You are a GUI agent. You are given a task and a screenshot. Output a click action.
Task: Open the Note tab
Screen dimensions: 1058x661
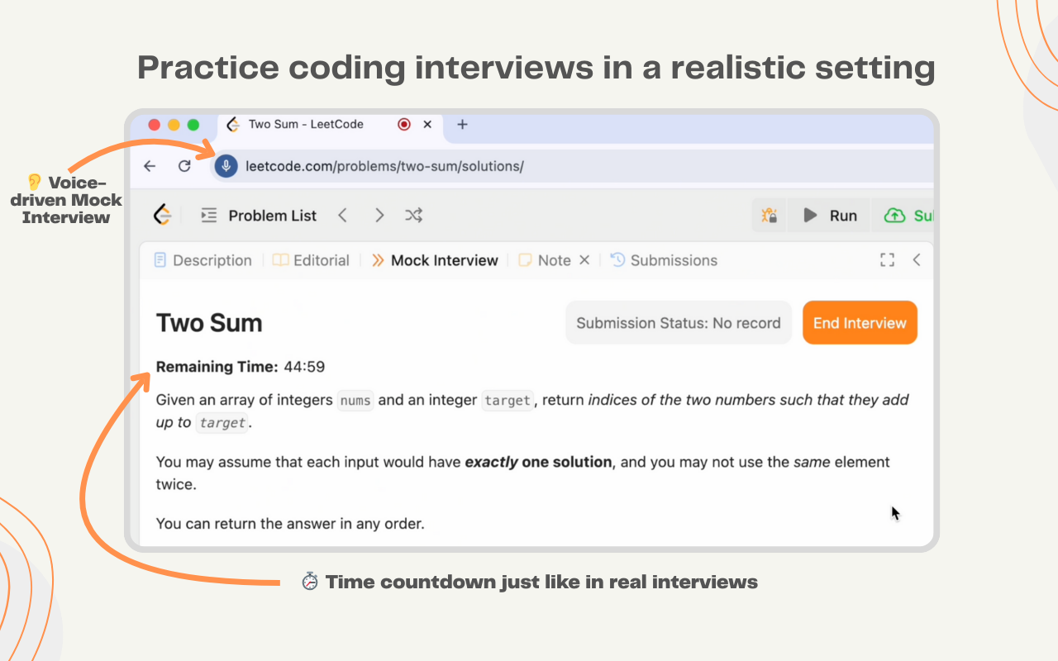[545, 260]
